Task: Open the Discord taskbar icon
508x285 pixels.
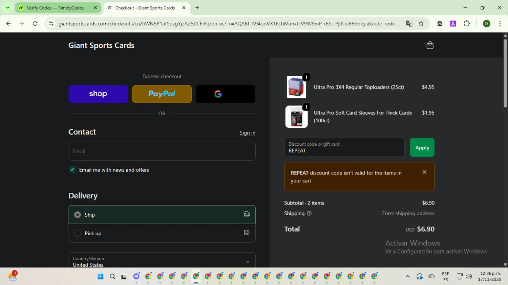Action: pyautogui.click(x=136, y=277)
